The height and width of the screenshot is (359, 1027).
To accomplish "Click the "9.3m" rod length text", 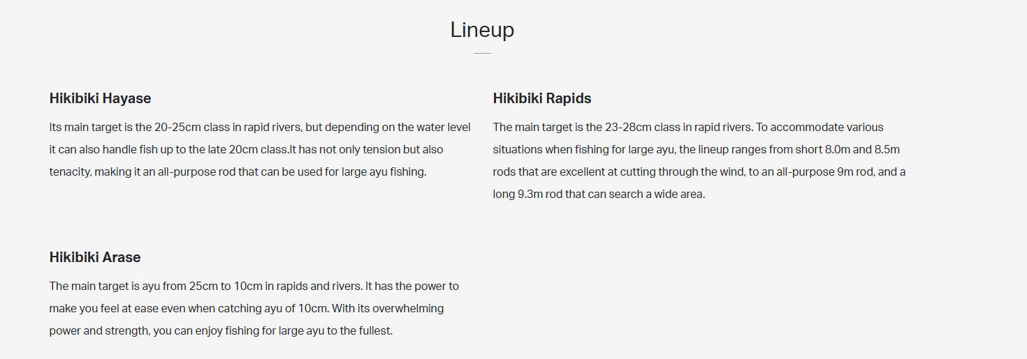I will click(x=530, y=194).
